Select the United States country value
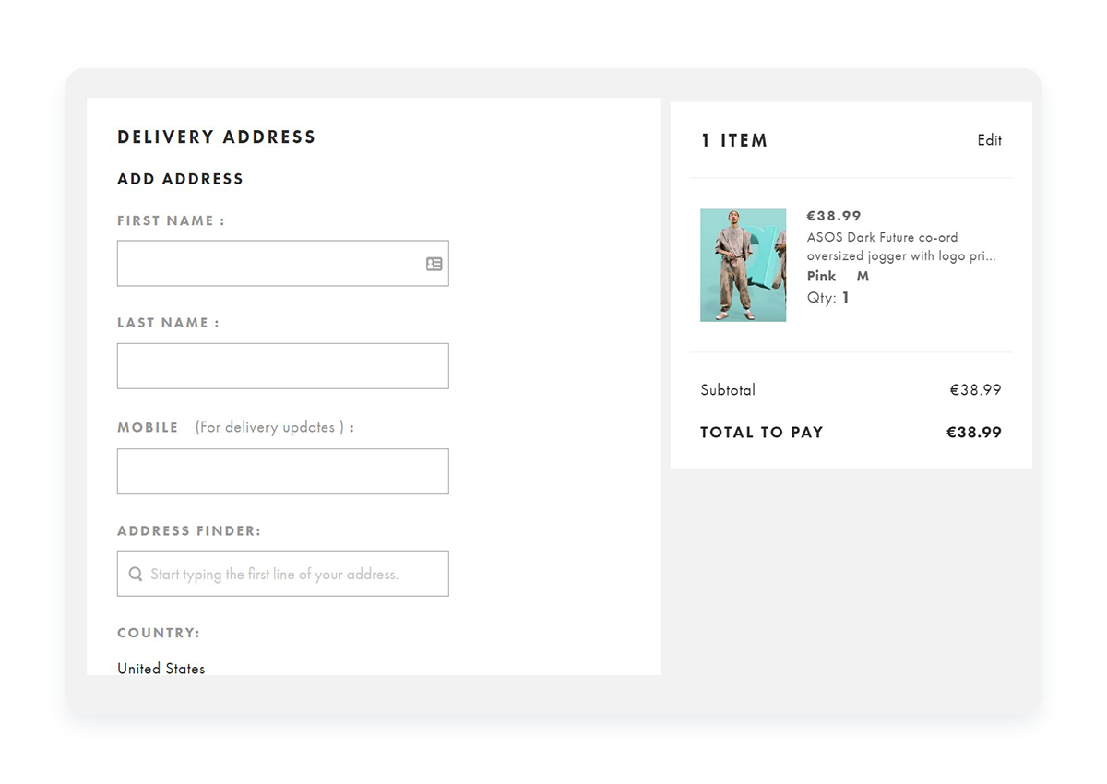 coord(161,669)
